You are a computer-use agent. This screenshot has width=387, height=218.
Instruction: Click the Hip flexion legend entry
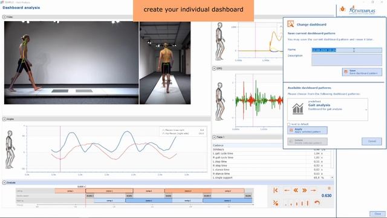pos(183,133)
